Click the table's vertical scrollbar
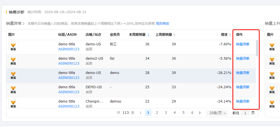Screen dimensions: 280x127 click(x=257, y=48)
